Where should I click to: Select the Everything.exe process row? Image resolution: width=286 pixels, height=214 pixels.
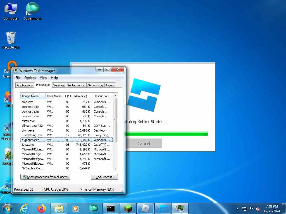coord(66,135)
